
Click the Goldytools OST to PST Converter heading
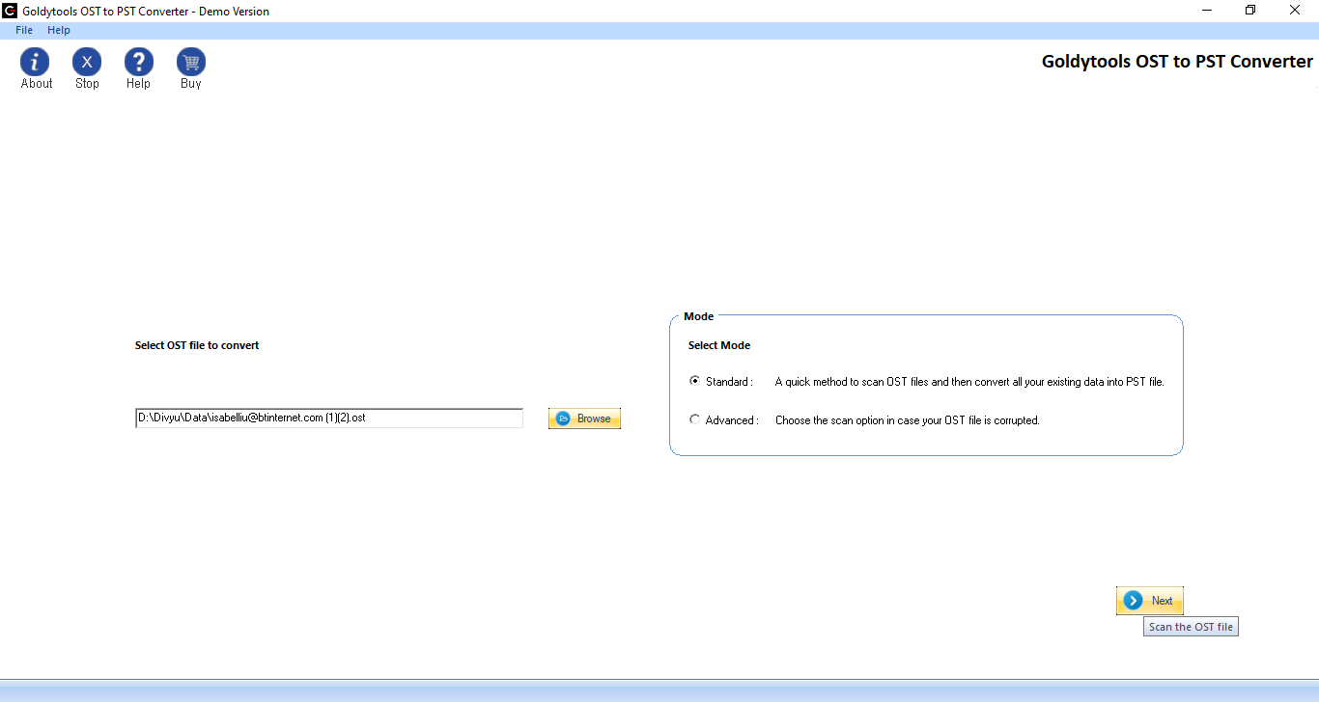[1176, 61]
